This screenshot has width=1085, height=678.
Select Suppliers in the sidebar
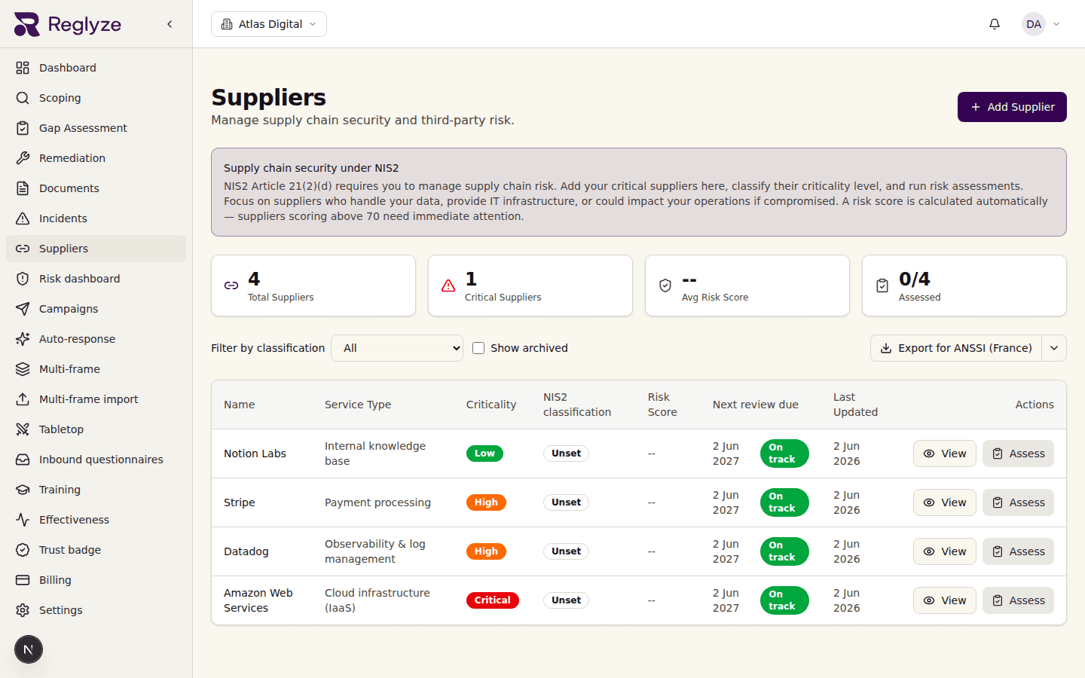pos(96,249)
